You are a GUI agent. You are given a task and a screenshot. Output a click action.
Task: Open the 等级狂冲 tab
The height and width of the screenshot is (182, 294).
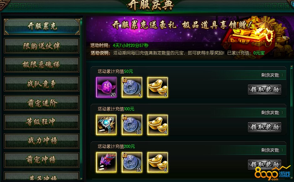[42, 122]
